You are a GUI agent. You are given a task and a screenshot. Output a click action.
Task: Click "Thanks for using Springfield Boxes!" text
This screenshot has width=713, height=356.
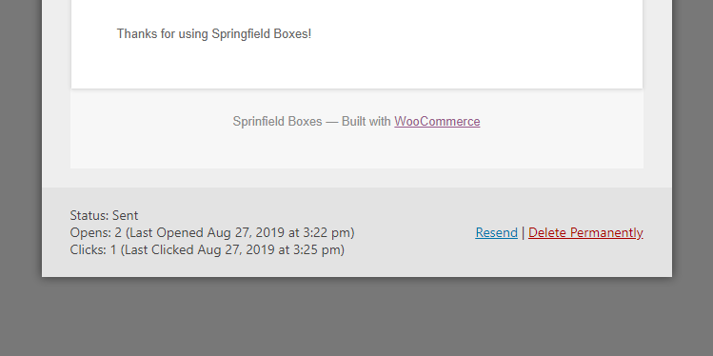click(214, 33)
